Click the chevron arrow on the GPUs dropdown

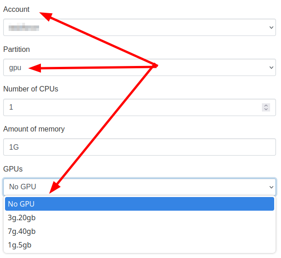[x=271, y=187]
